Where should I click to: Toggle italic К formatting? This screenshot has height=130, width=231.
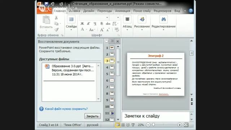[x=88, y=23]
